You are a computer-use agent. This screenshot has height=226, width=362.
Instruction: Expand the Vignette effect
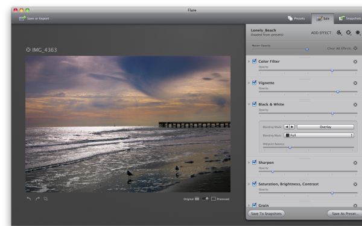pos(249,83)
